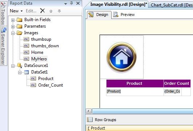Click the DataSet1 table icon
Viewport: 193px width, 131px height.
pyautogui.click(x=27, y=72)
